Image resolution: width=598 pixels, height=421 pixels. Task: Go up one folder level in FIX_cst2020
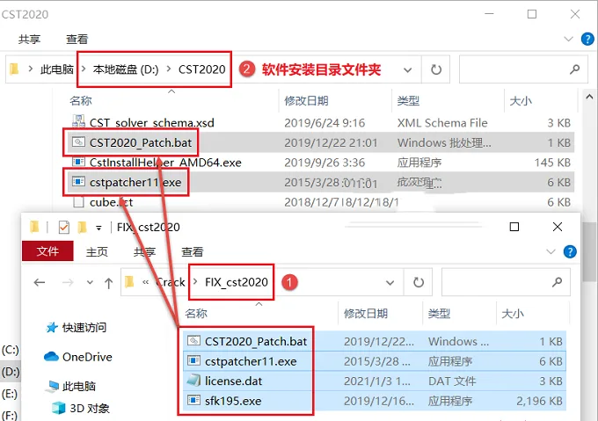[x=109, y=283]
